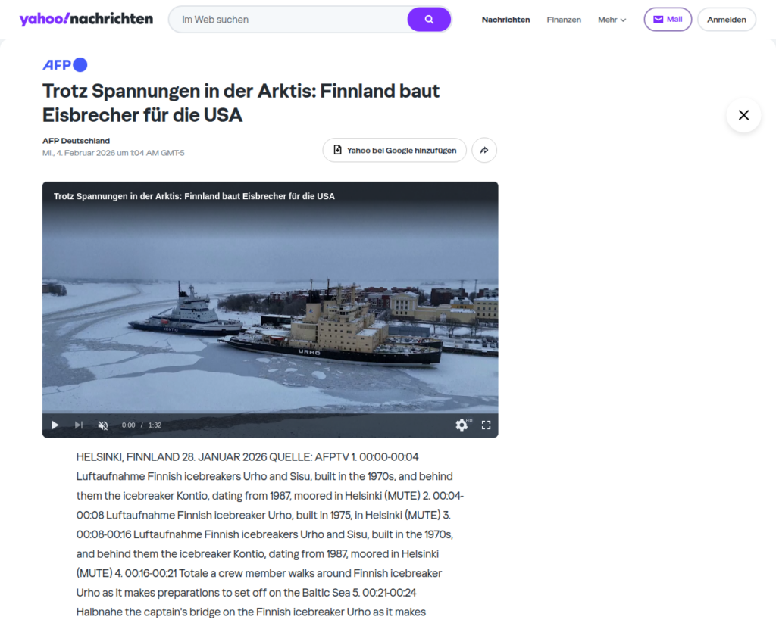Seek along the video progress bar
This screenshot has height=620, width=776.
pyautogui.click(x=271, y=413)
